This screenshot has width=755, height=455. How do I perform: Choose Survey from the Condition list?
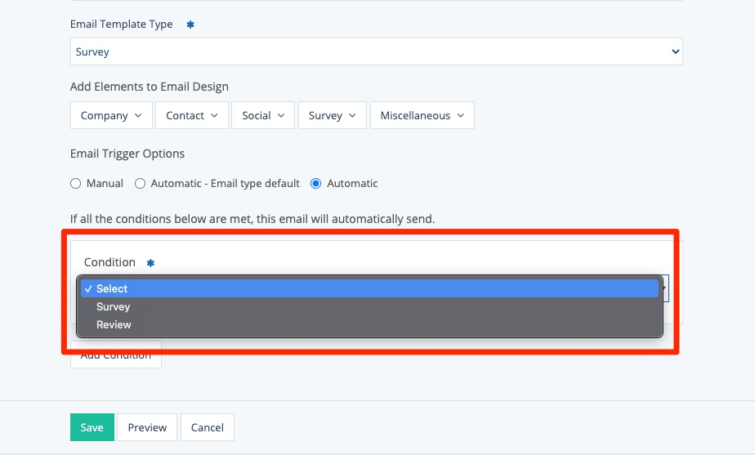point(113,306)
